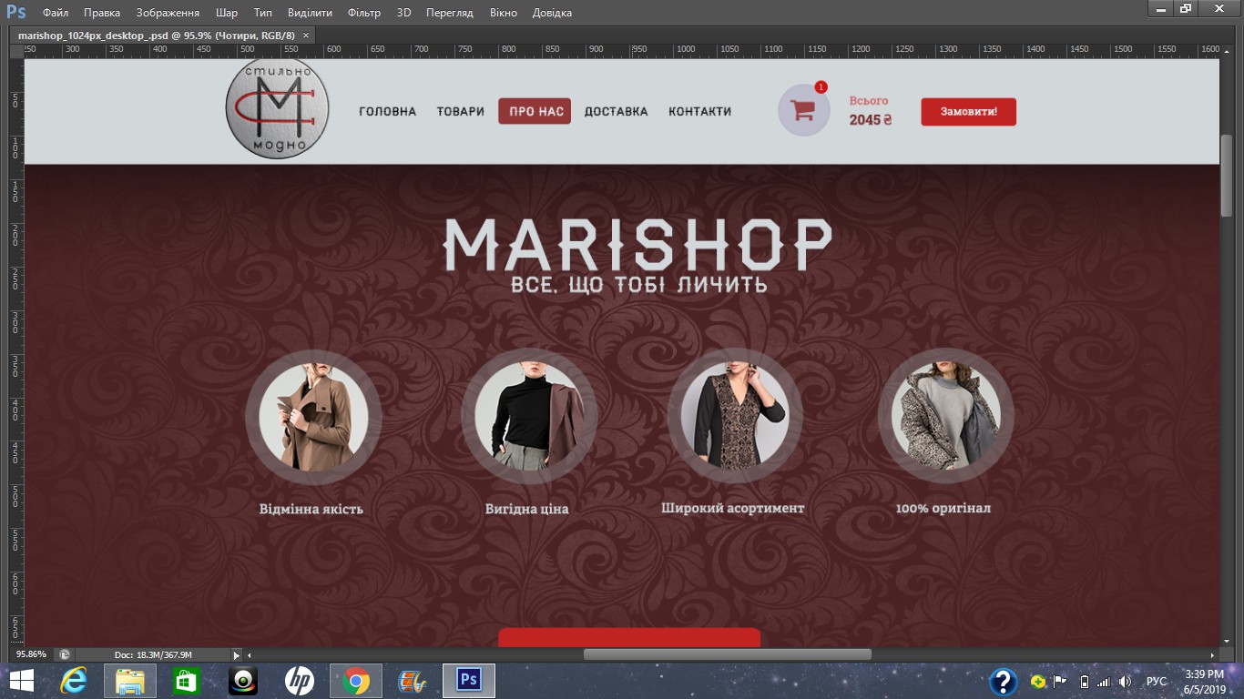The image size is (1244, 699).
Task: Open the film reel video app icon
Action: [x=413, y=681]
